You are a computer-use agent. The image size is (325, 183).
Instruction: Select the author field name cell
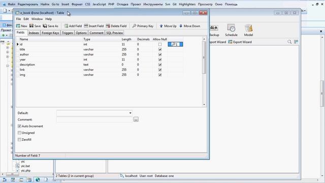(50, 54)
